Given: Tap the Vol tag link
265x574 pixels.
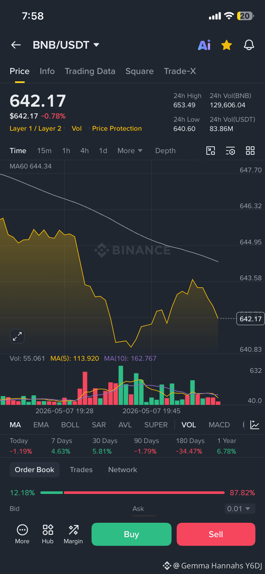Looking at the screenshot, I should [76, 128].
